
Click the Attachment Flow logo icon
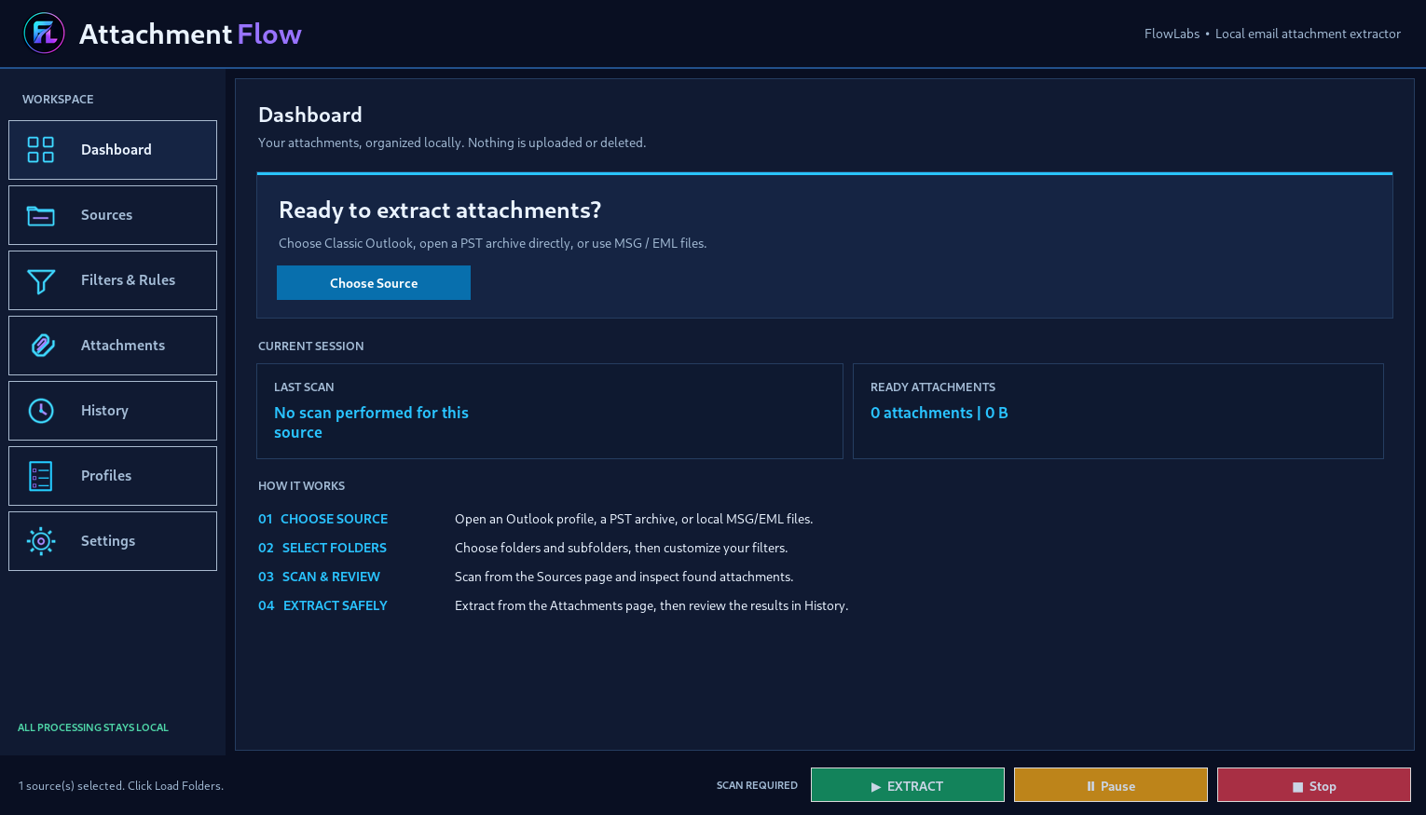(x=44, y=34)
